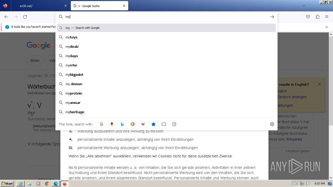Choose myheritage suggestion

pos(166,112)
